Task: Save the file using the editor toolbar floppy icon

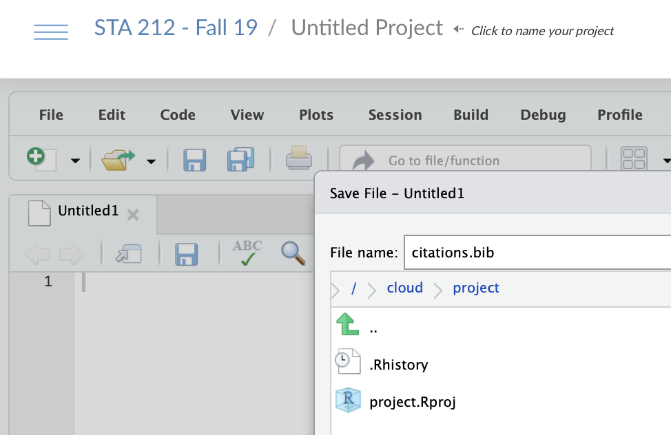Action: tap(187, 255)
